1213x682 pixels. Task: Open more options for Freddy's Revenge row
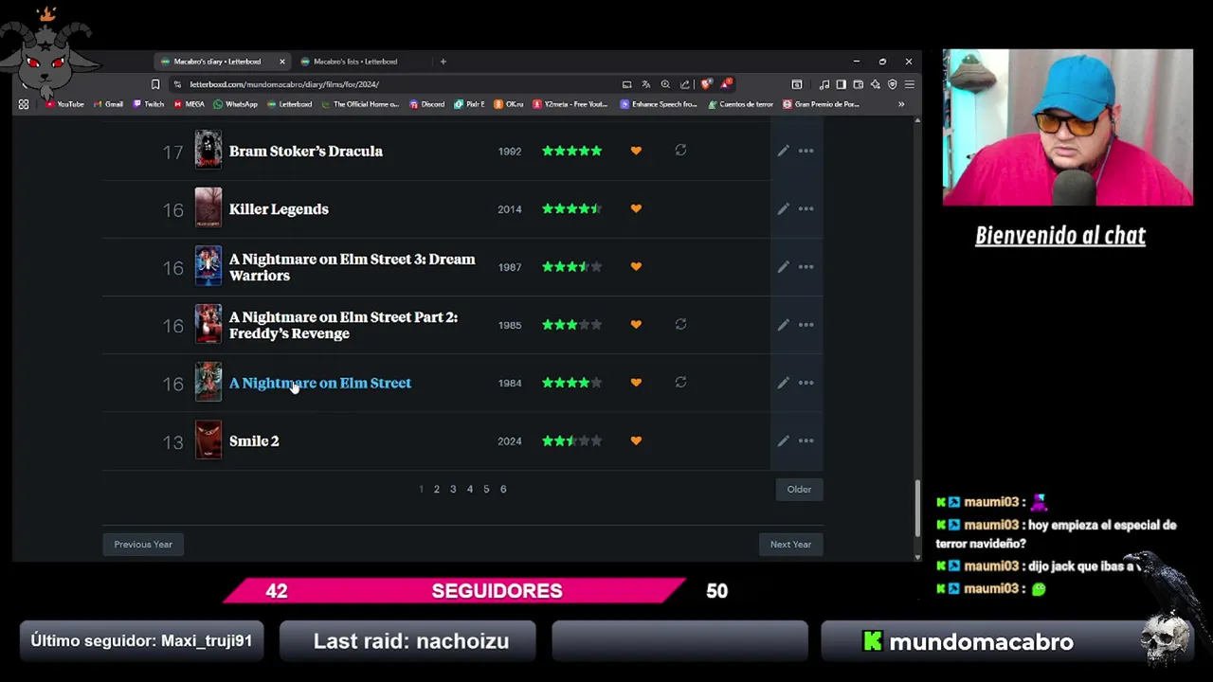(806, 325)
